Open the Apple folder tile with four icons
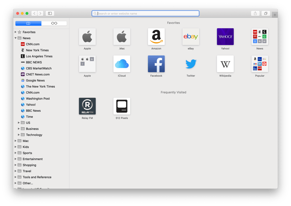Image resolution: width=291 pixels, height=206 pixels. [x=87, y=64]
